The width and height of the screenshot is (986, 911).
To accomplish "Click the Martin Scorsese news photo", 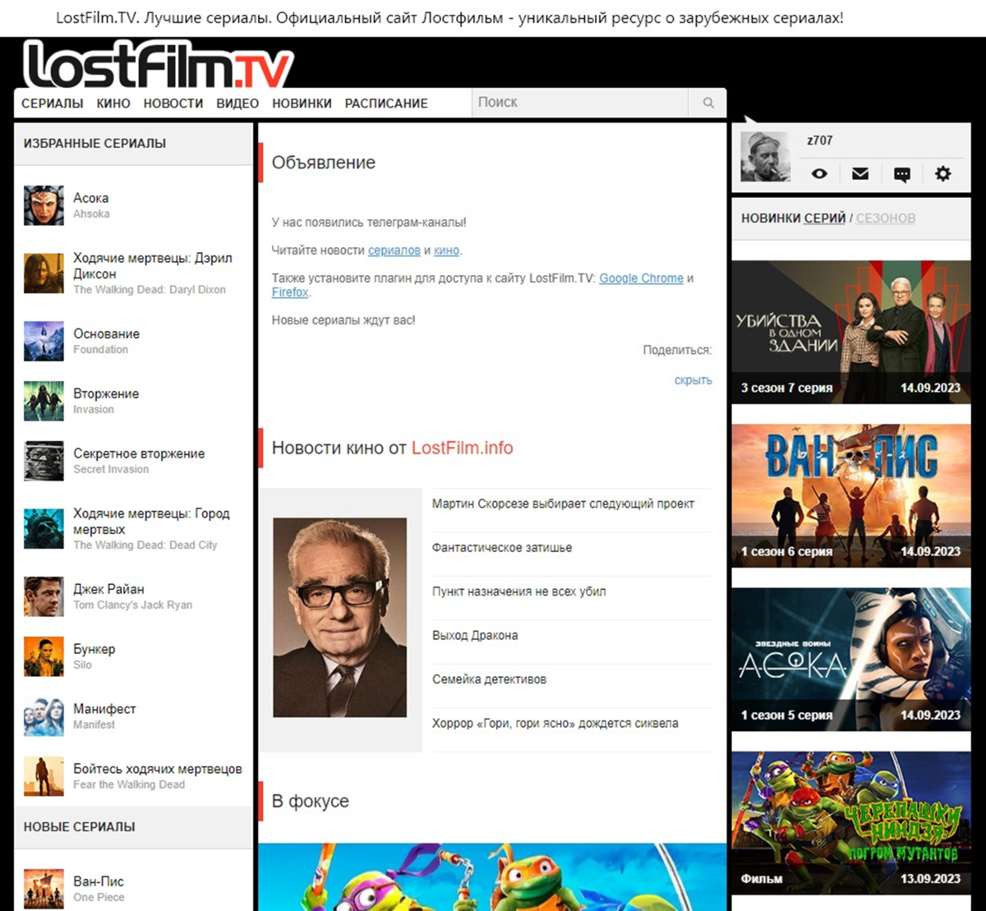I will pyautogui.click(x=340, y=618).
